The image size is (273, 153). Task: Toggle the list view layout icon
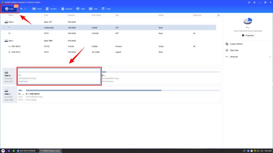[x=219, y=15]
